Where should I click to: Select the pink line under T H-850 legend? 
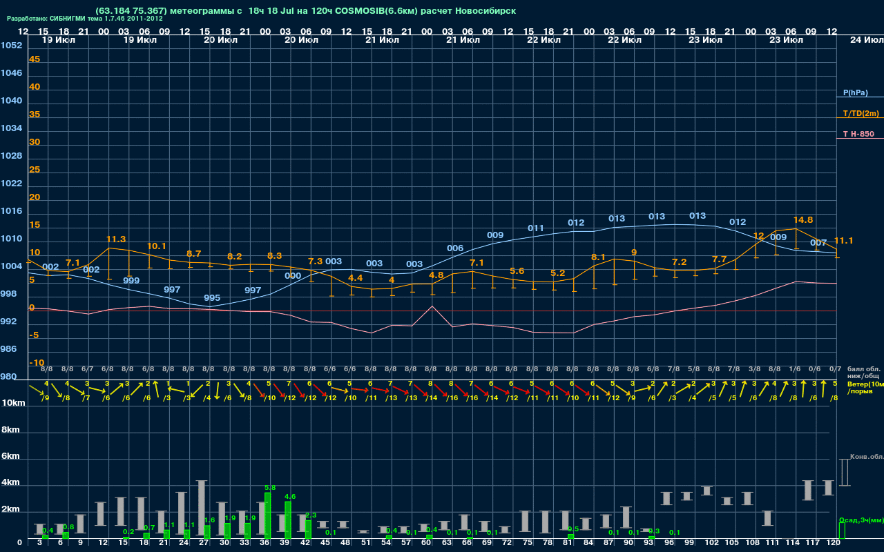860,139
